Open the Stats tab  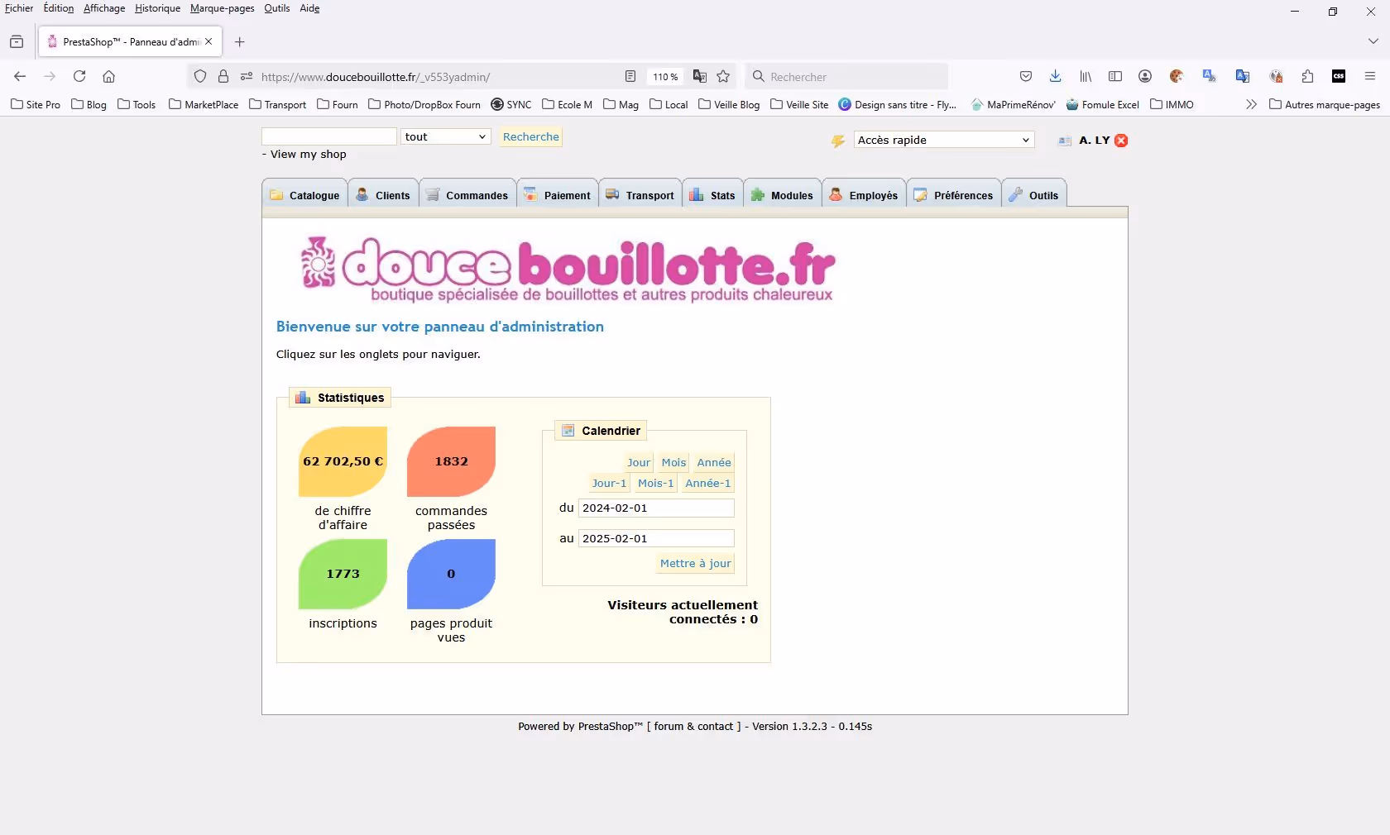[x=712, y=195]
